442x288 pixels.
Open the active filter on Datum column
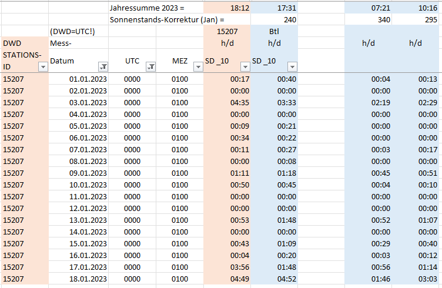coord(102,67)
